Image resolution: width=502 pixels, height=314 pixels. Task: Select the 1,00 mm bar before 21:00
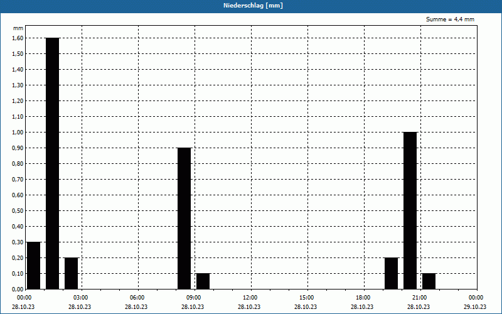(x=410, y=210)
